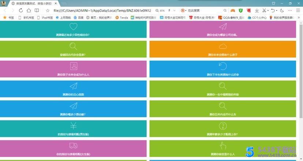Open the 我的世界服务器 bookmark

[x=282, y=18]
